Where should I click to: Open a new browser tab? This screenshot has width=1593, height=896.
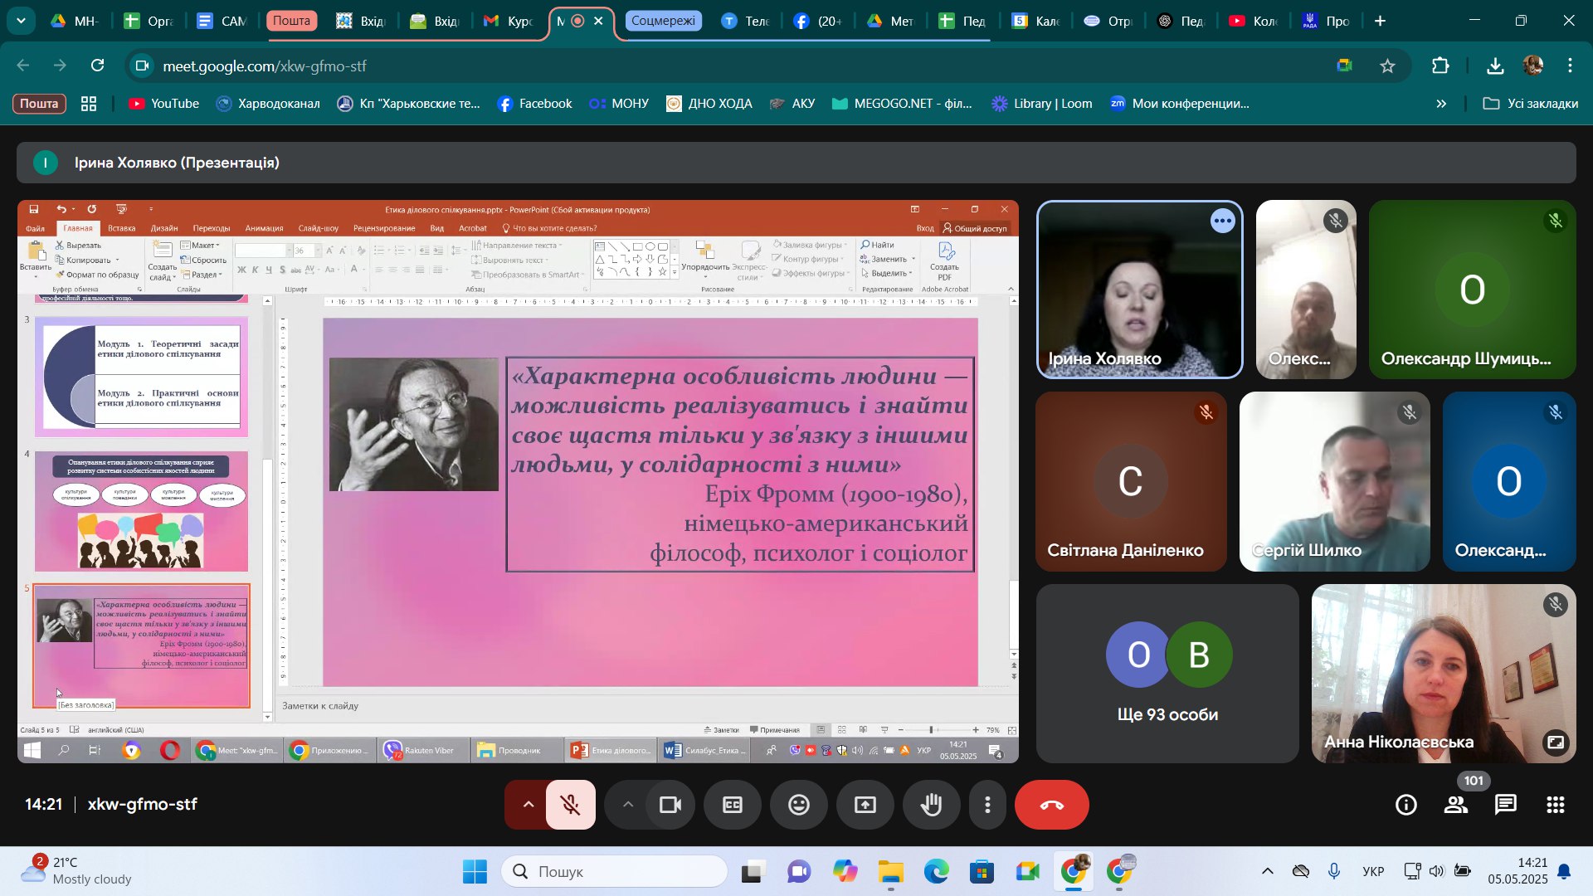[x=1381, y=21]
